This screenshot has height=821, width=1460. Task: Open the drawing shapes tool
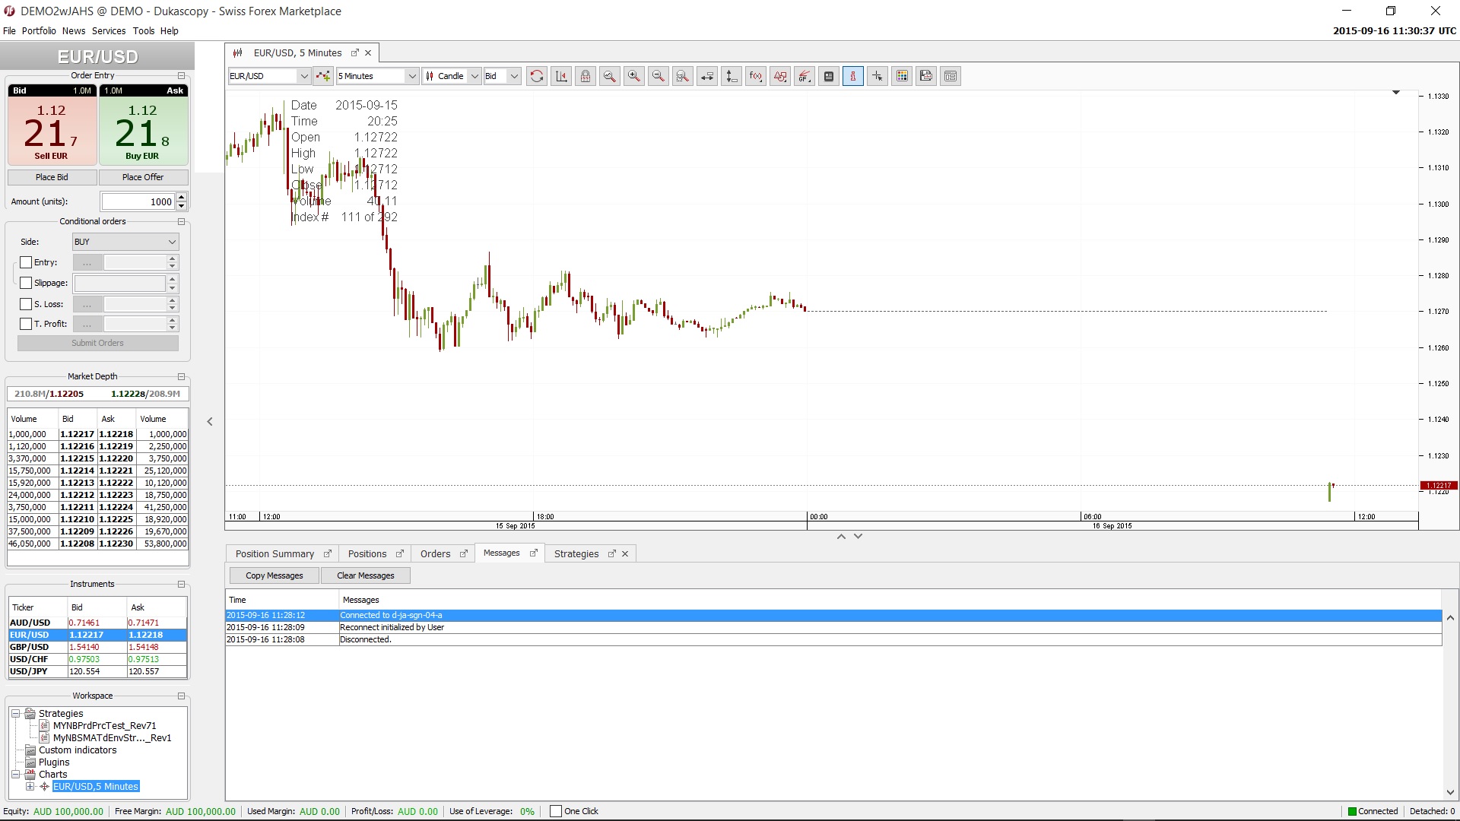click(780, 76)
